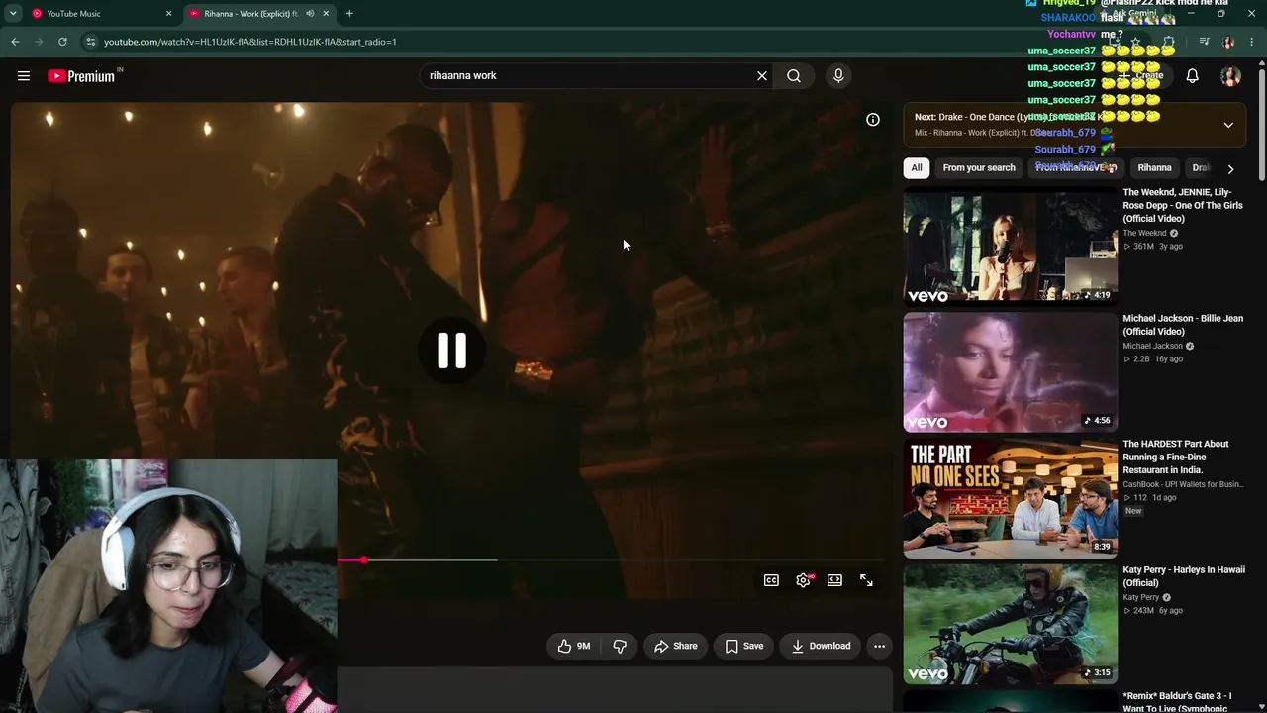Open player settings gear
This screenshot has height=713, width=1267.
803,580
